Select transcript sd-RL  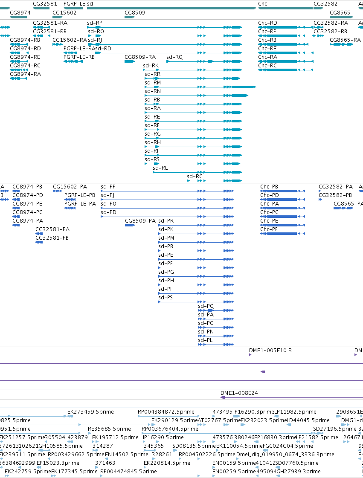tap(197, 173)
